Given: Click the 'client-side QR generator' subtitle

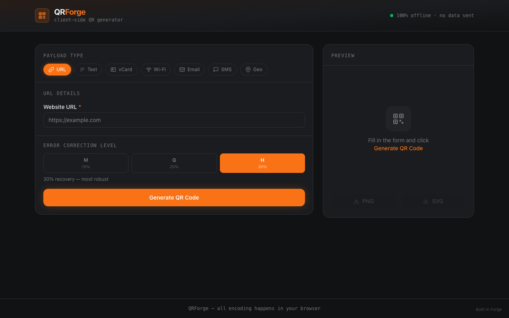Looking at the screenshot, I should point(89,20).
